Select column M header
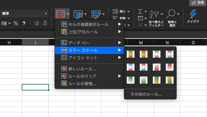Screen dimensions: 207x117 tap(141, 43)
